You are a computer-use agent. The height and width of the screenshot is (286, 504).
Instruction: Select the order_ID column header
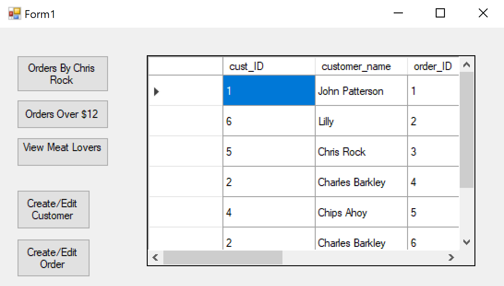[x=432, y=66]
